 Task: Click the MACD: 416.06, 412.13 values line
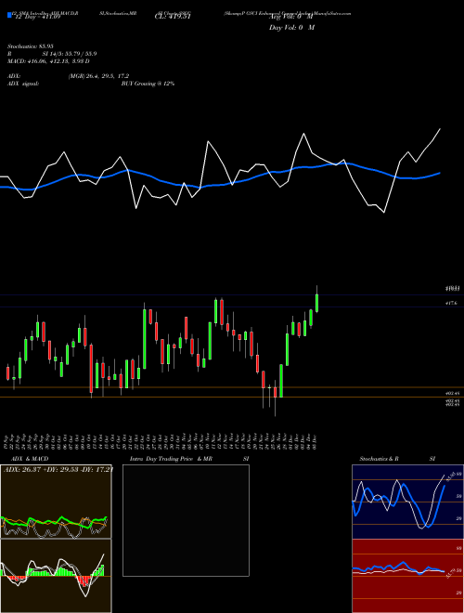click(x=48, y=61)
